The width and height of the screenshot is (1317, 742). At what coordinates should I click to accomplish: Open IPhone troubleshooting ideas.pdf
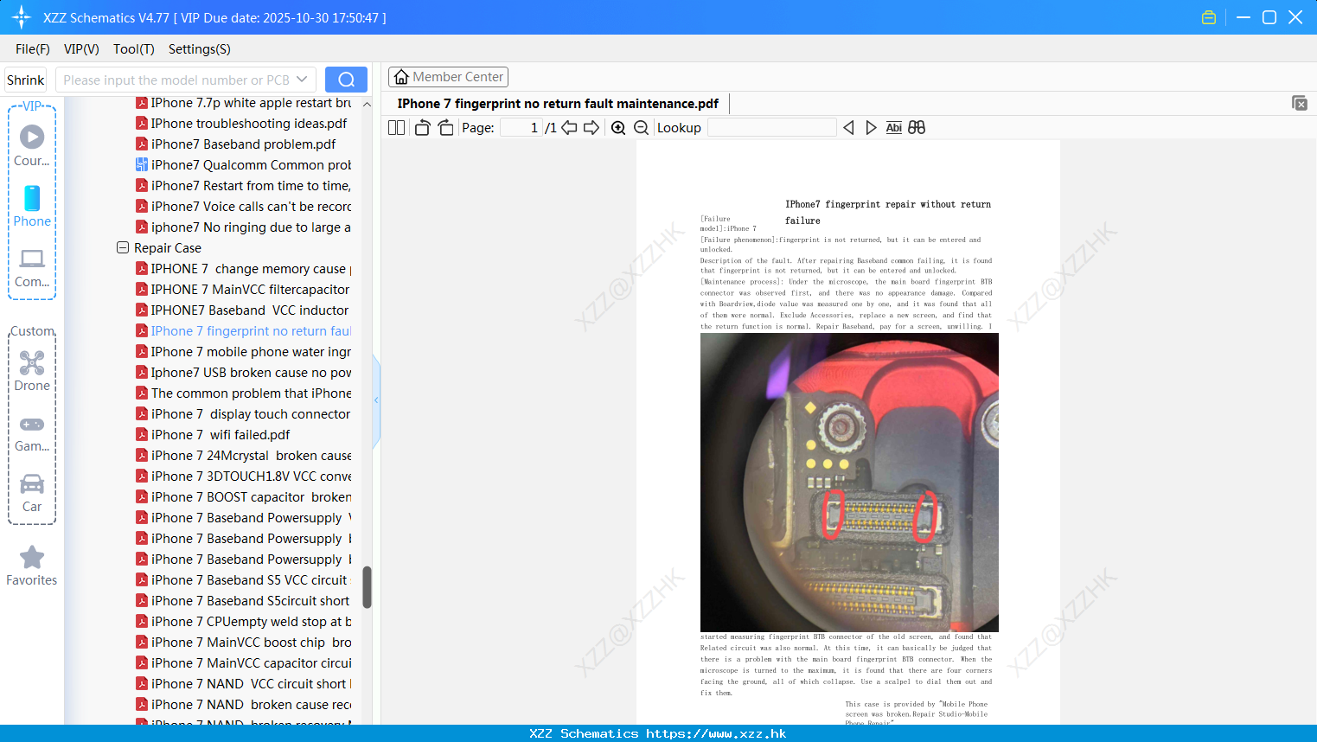tap(241, 124)
